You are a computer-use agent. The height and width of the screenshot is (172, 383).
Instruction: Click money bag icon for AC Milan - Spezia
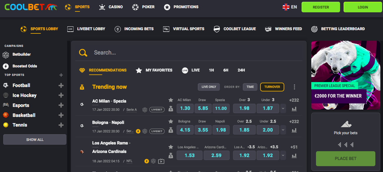pyautogui.click(x=171, y=109)
